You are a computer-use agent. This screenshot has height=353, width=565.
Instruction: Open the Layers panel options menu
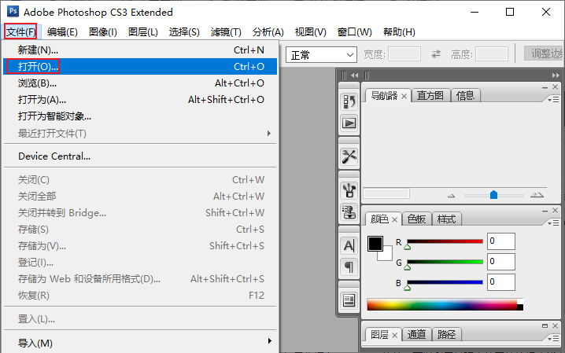point(553,338)
